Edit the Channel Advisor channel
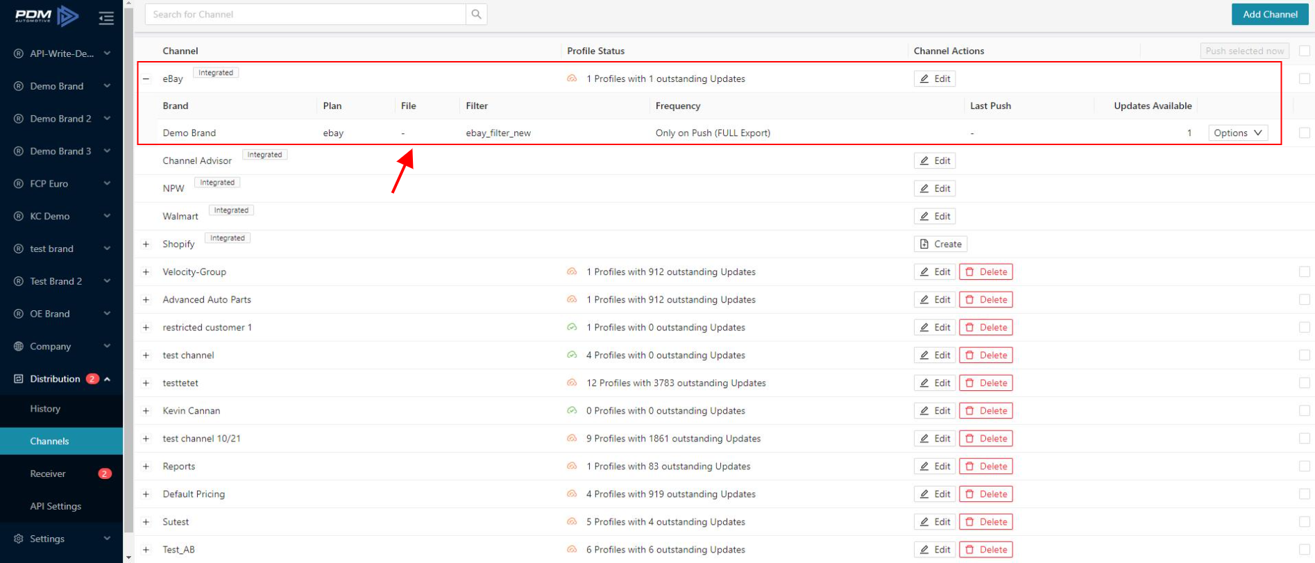Image resolution: width=1315 pixels, height=563 pixels. [935, 160]
